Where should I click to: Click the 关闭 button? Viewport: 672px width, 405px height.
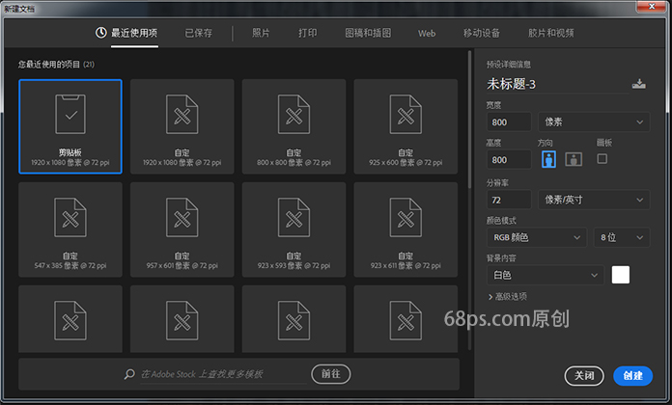click(x=584, y=376)
